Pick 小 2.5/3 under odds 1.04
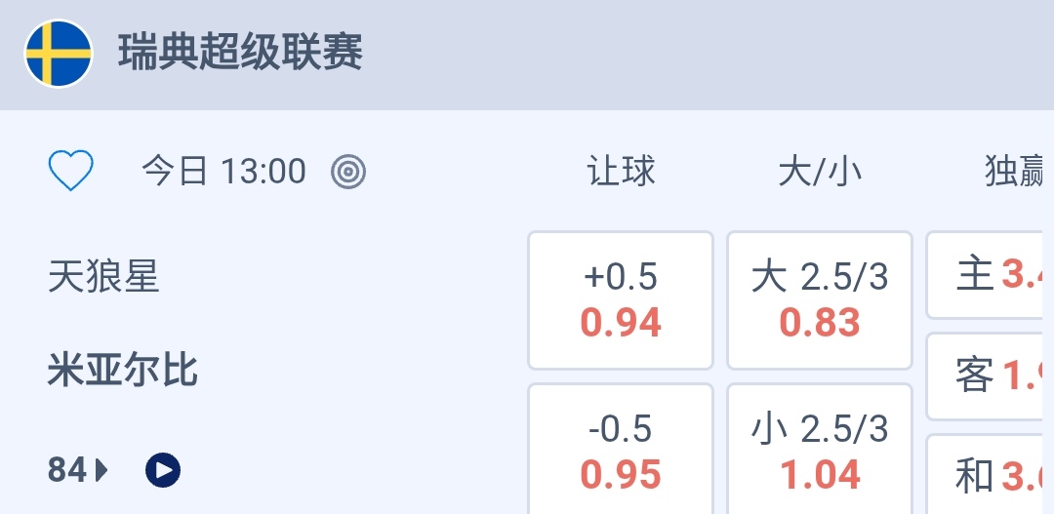 [820, 452]
